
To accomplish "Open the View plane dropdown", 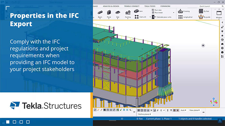I will point(194,110).
